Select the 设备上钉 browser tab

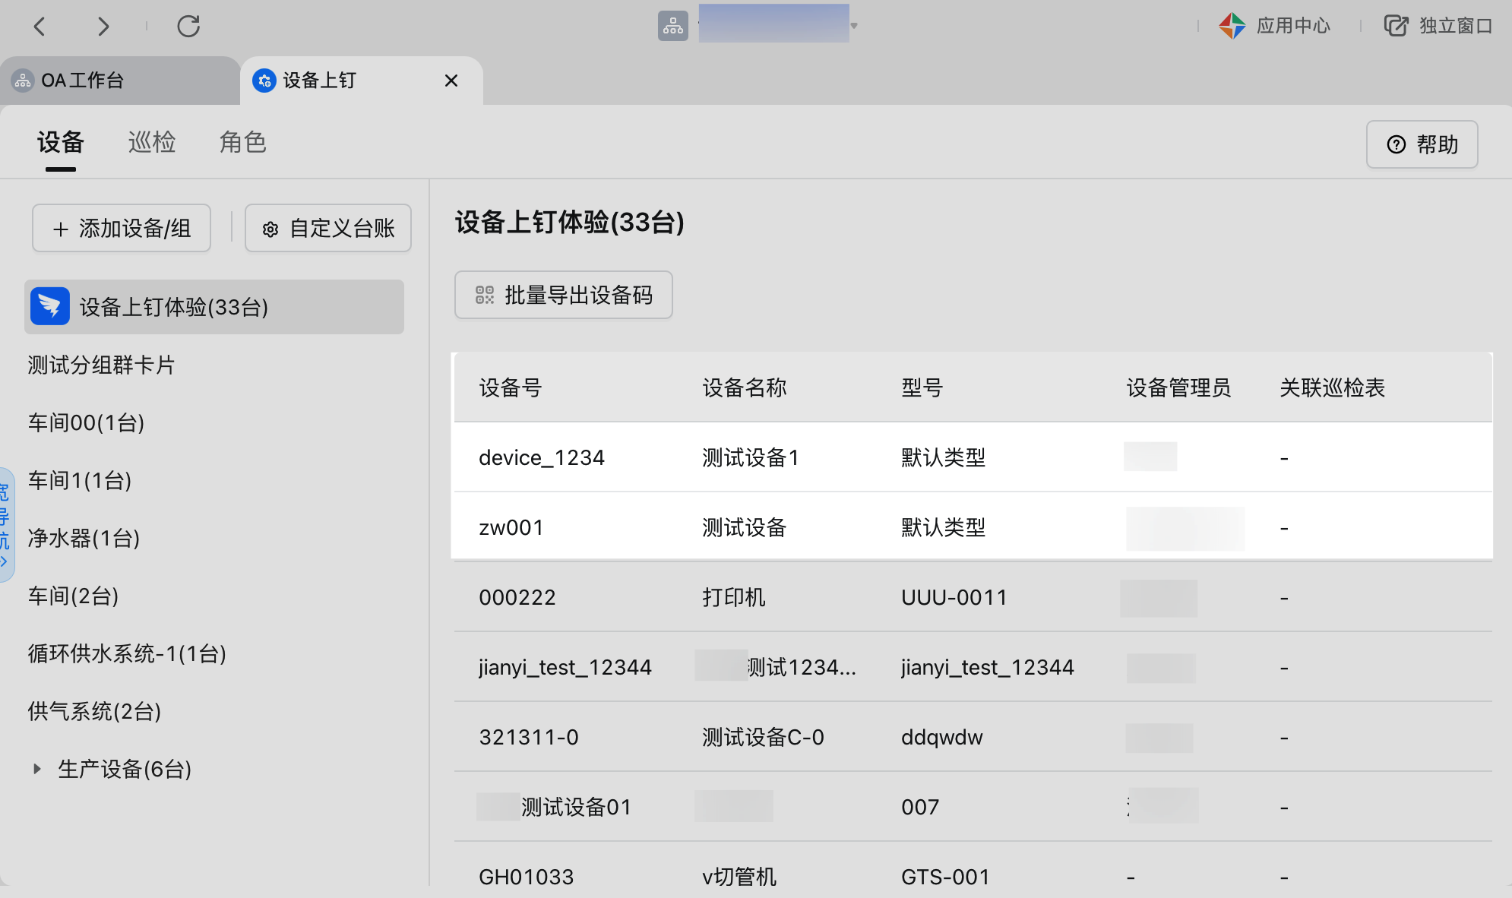click(361, 81)
